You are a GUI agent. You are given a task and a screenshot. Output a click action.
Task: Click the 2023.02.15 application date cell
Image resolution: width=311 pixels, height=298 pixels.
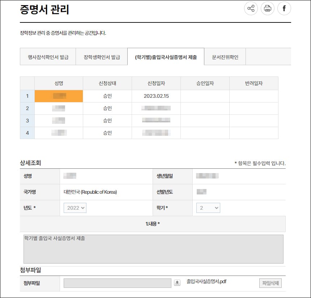point(156,96)
